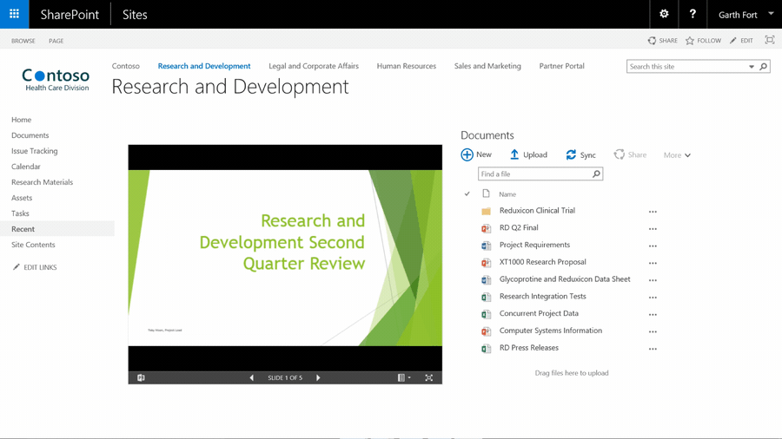Screen dimensions: 782x439
Task: Open slide viewer full screen icon
Action: (x=428, y=378)
